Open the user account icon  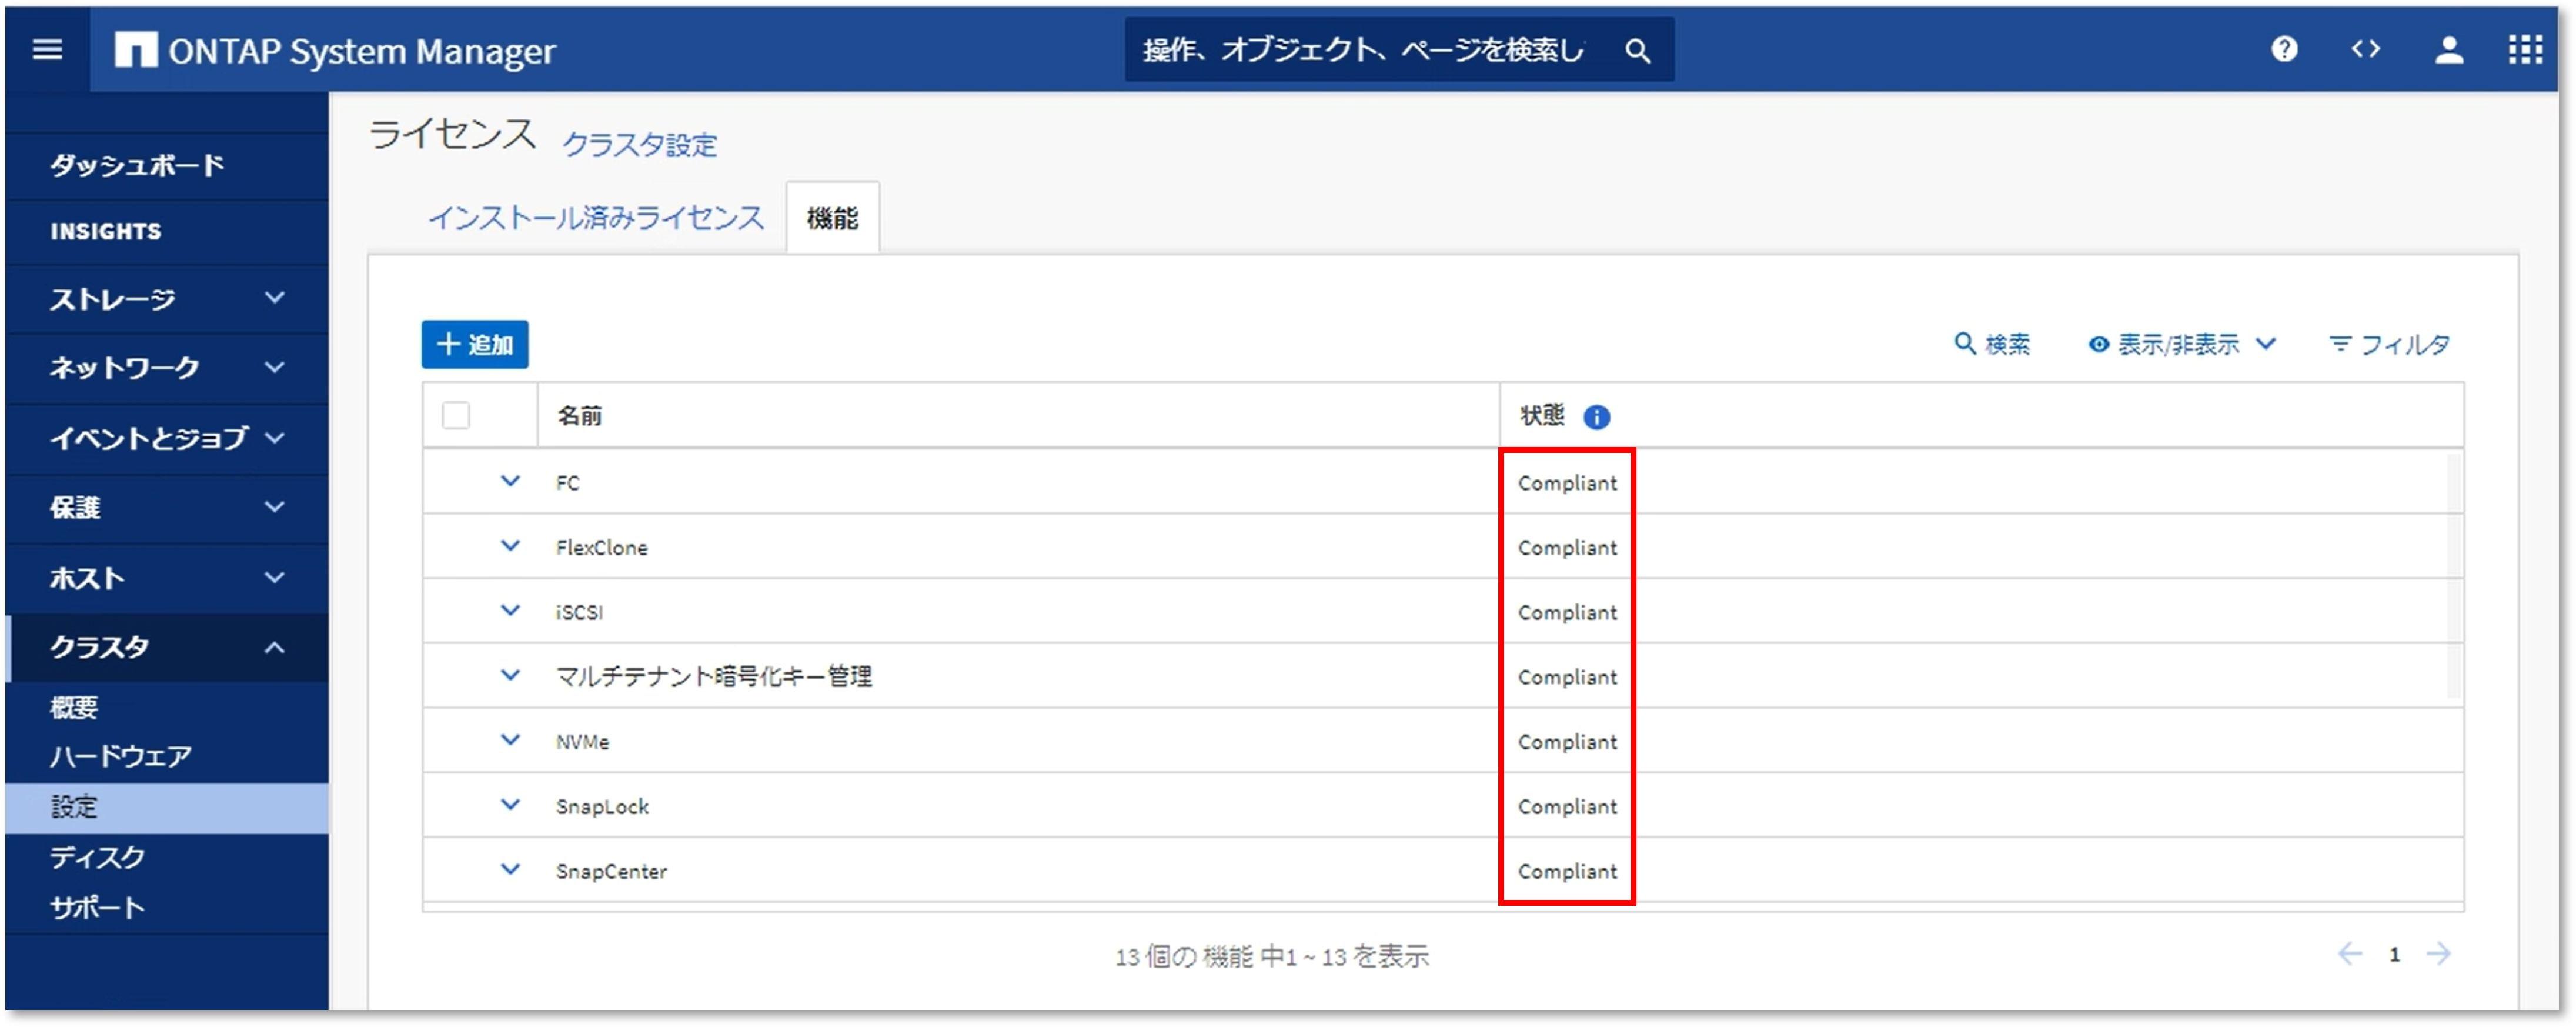[x=2449, y=49]
